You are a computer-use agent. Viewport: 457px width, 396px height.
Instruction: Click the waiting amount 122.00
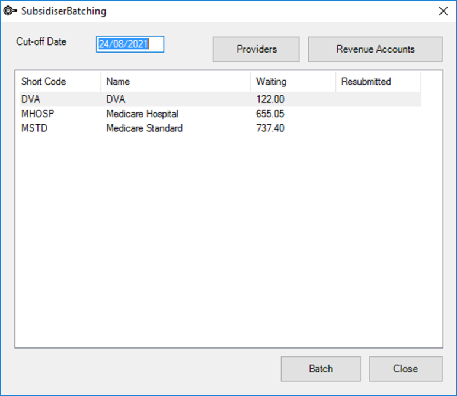(x=270, y=99)
